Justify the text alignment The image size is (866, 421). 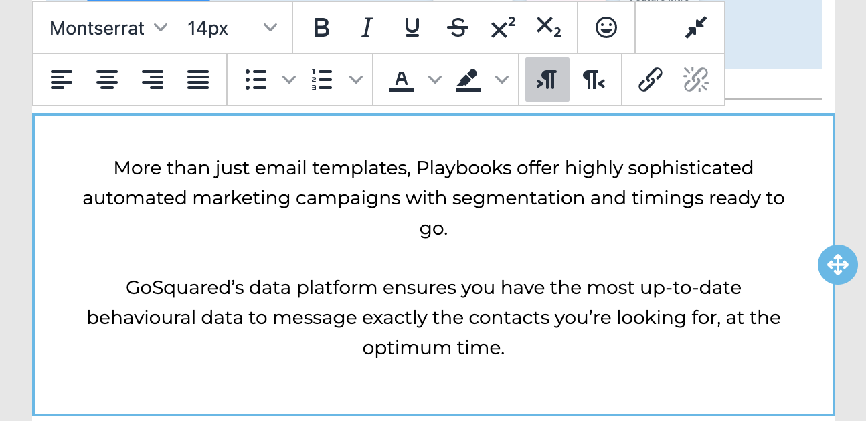point(198,80)
